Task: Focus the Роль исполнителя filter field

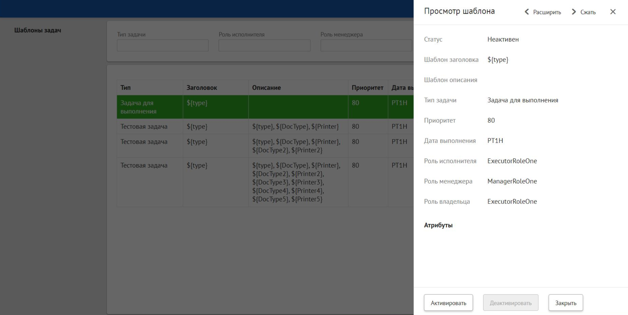Action: click(x=264, y=45)
